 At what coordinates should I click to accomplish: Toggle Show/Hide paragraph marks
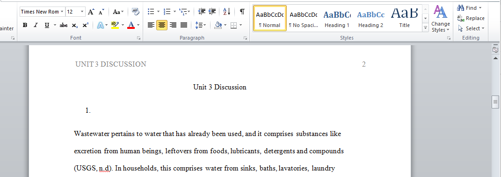pyautogui.click(x=242, y=12)
